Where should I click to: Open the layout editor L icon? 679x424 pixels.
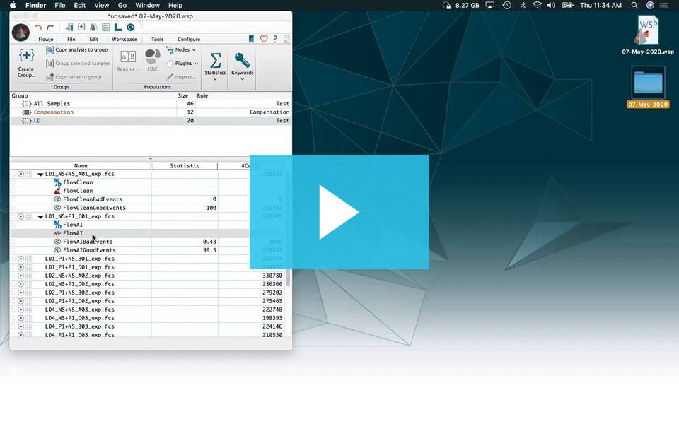click(x=118, y=28)
